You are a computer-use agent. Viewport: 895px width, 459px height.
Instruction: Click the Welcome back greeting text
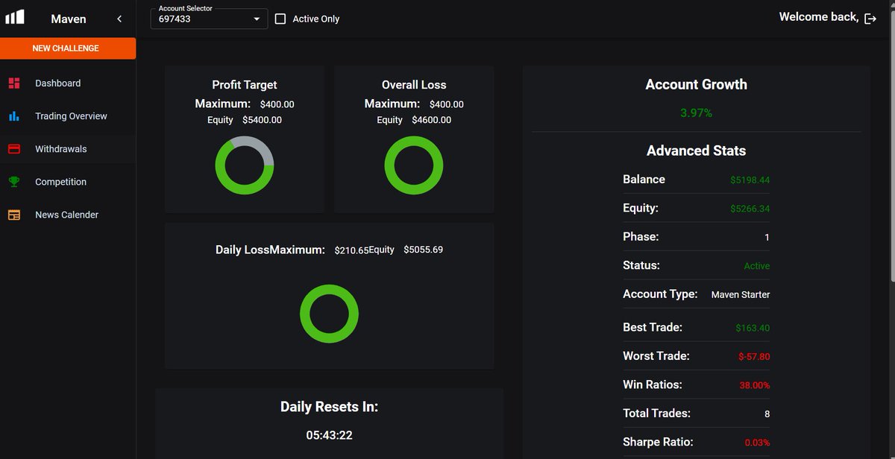click(x=819, y=16)
